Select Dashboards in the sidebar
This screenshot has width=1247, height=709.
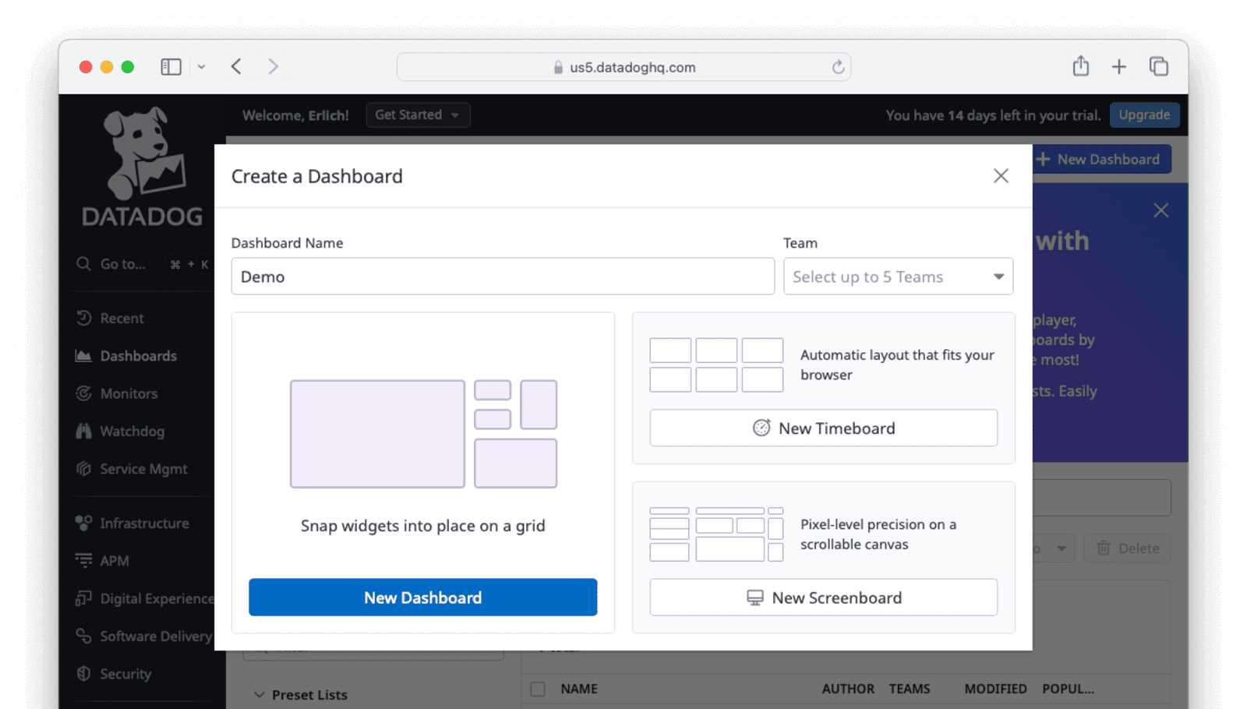(138, 356)
